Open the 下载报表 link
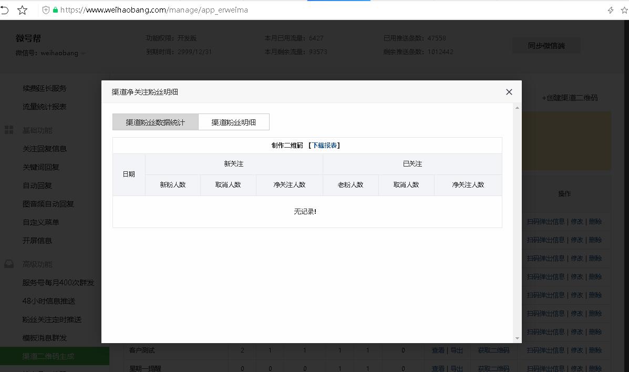The height and width of the screenshot is (372, 629). click(325, 145)
